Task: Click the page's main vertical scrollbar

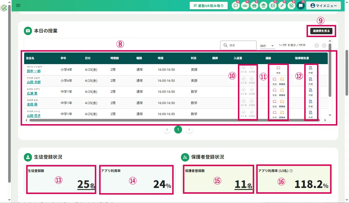Action: [347, 72]
